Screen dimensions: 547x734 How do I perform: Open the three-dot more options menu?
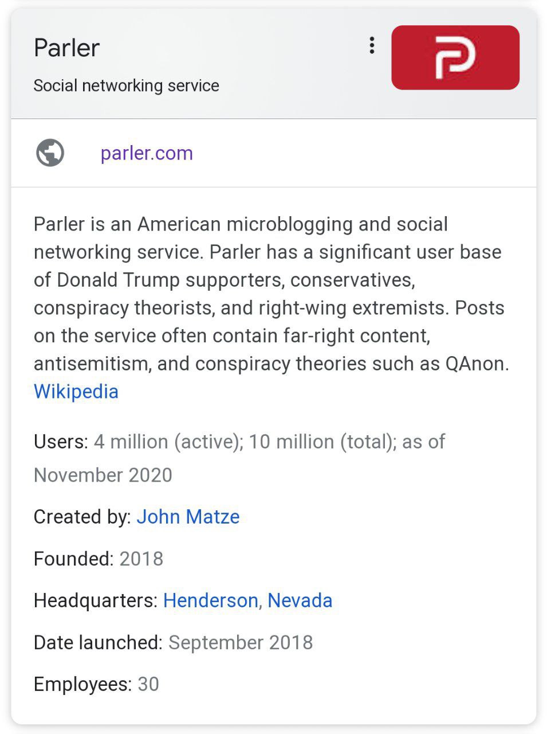coord(372,46)
